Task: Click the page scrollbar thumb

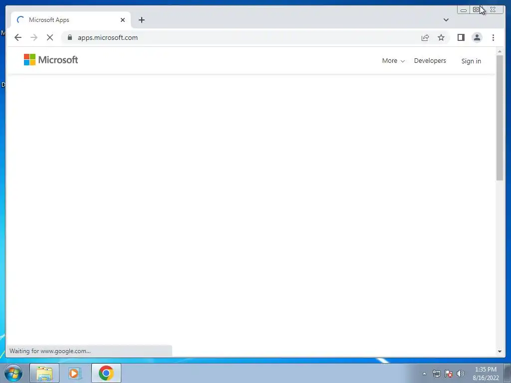Action: tap(500, 118)
